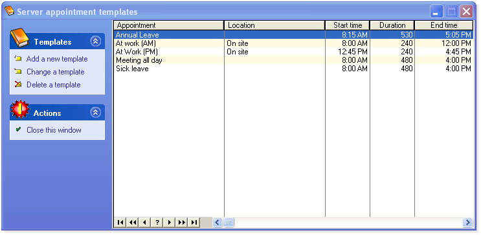Click the horizontal scrollbar thumb
Screen dimensions: 481x235
[229, 222]
